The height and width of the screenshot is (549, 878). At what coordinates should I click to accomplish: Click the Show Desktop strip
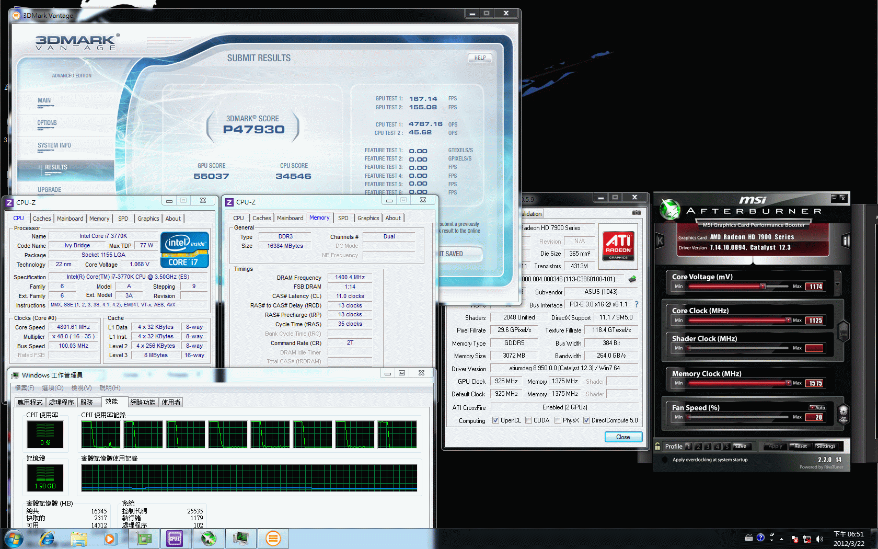pyautogui.click(x=874, y=539)
